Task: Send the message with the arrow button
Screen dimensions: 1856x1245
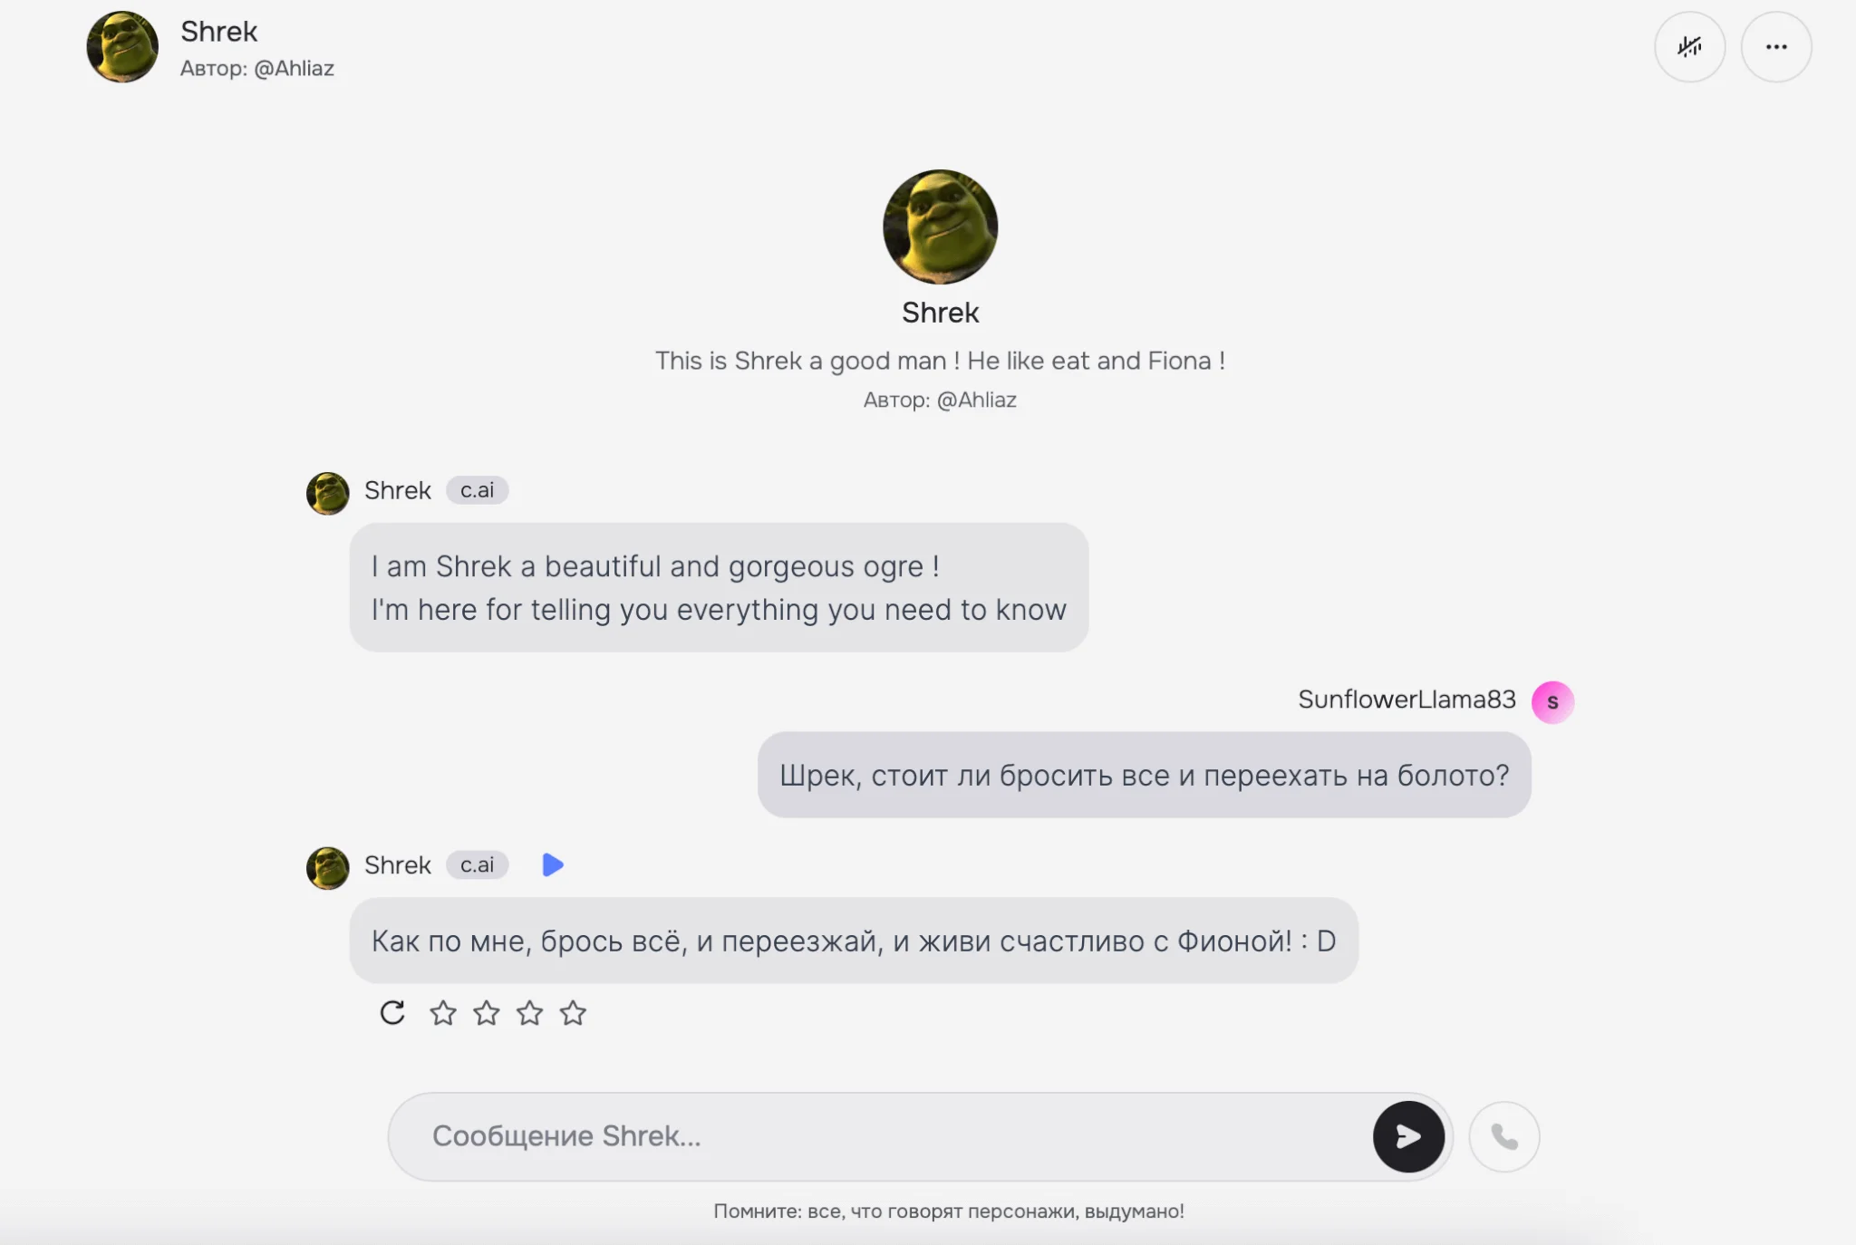Action: point(1408,1136)
